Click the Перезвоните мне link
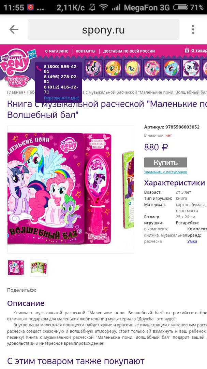The height and width of the screenshot is (369, 207). [61, 98]
